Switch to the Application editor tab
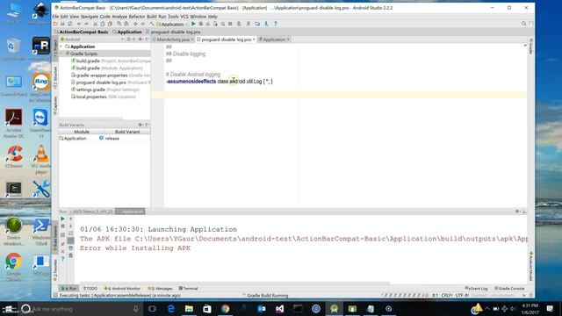Image resolution: width=562 pixels, height=316 pixels. (274, 39)
